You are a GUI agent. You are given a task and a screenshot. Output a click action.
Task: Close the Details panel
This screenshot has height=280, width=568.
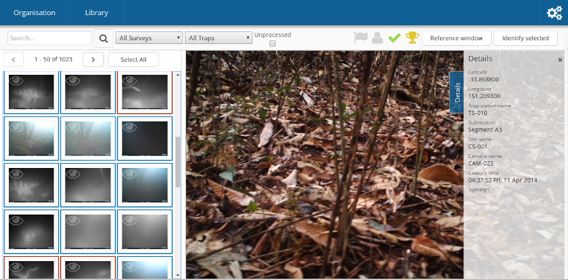(560, 60)
